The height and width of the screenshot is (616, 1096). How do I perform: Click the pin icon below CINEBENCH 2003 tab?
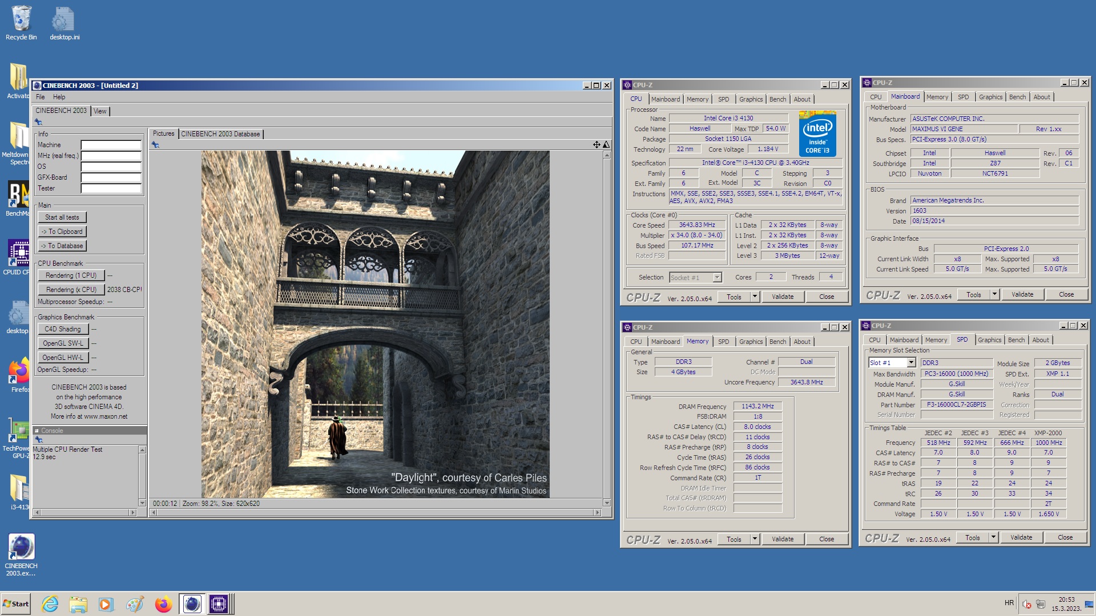pos(38,122)
